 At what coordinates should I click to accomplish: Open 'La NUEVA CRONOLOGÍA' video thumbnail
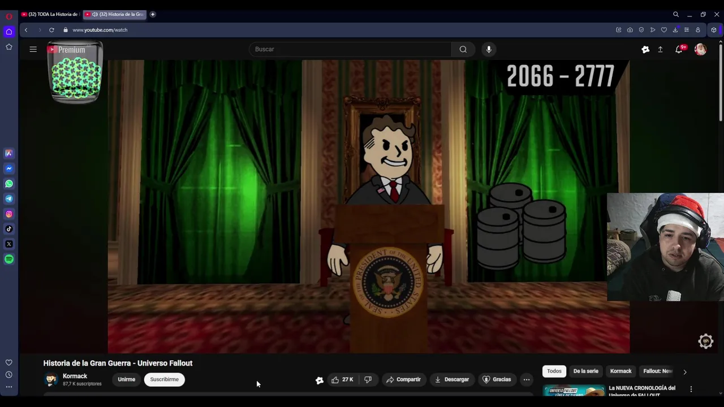tap(574, 391)
